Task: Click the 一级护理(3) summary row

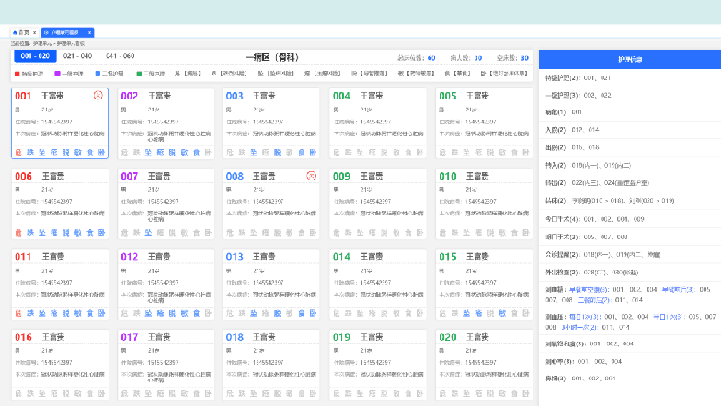Action: coord(630,95)
